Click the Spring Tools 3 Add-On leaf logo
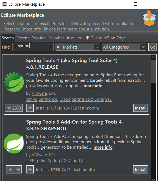The width and height of the screenshot is (158, 181). (14, 144)
